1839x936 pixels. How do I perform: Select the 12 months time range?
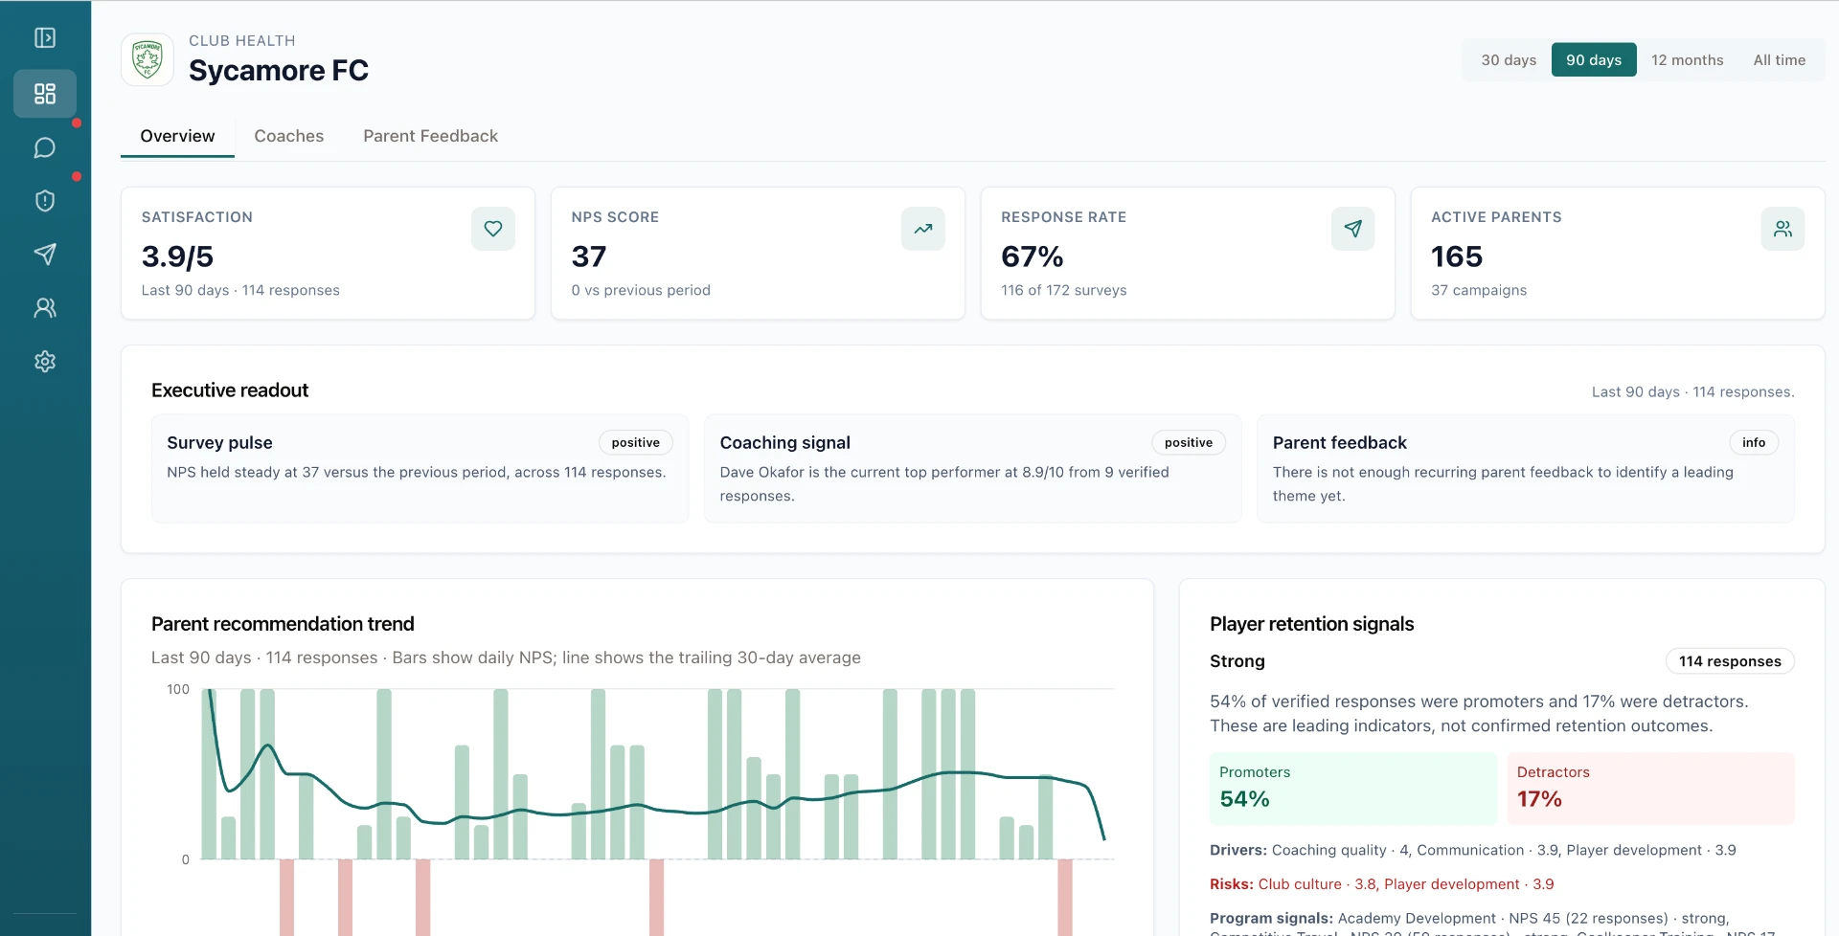pyautogui.click(x=1687, y=60)
